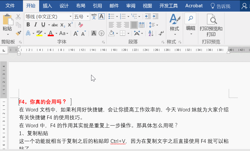Open Paragraph dialog launcher

163,42
